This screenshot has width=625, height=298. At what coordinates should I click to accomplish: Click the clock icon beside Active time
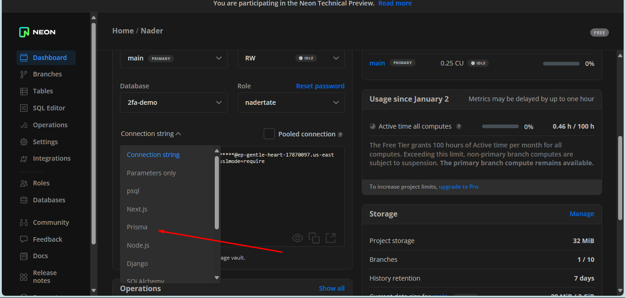373,126
